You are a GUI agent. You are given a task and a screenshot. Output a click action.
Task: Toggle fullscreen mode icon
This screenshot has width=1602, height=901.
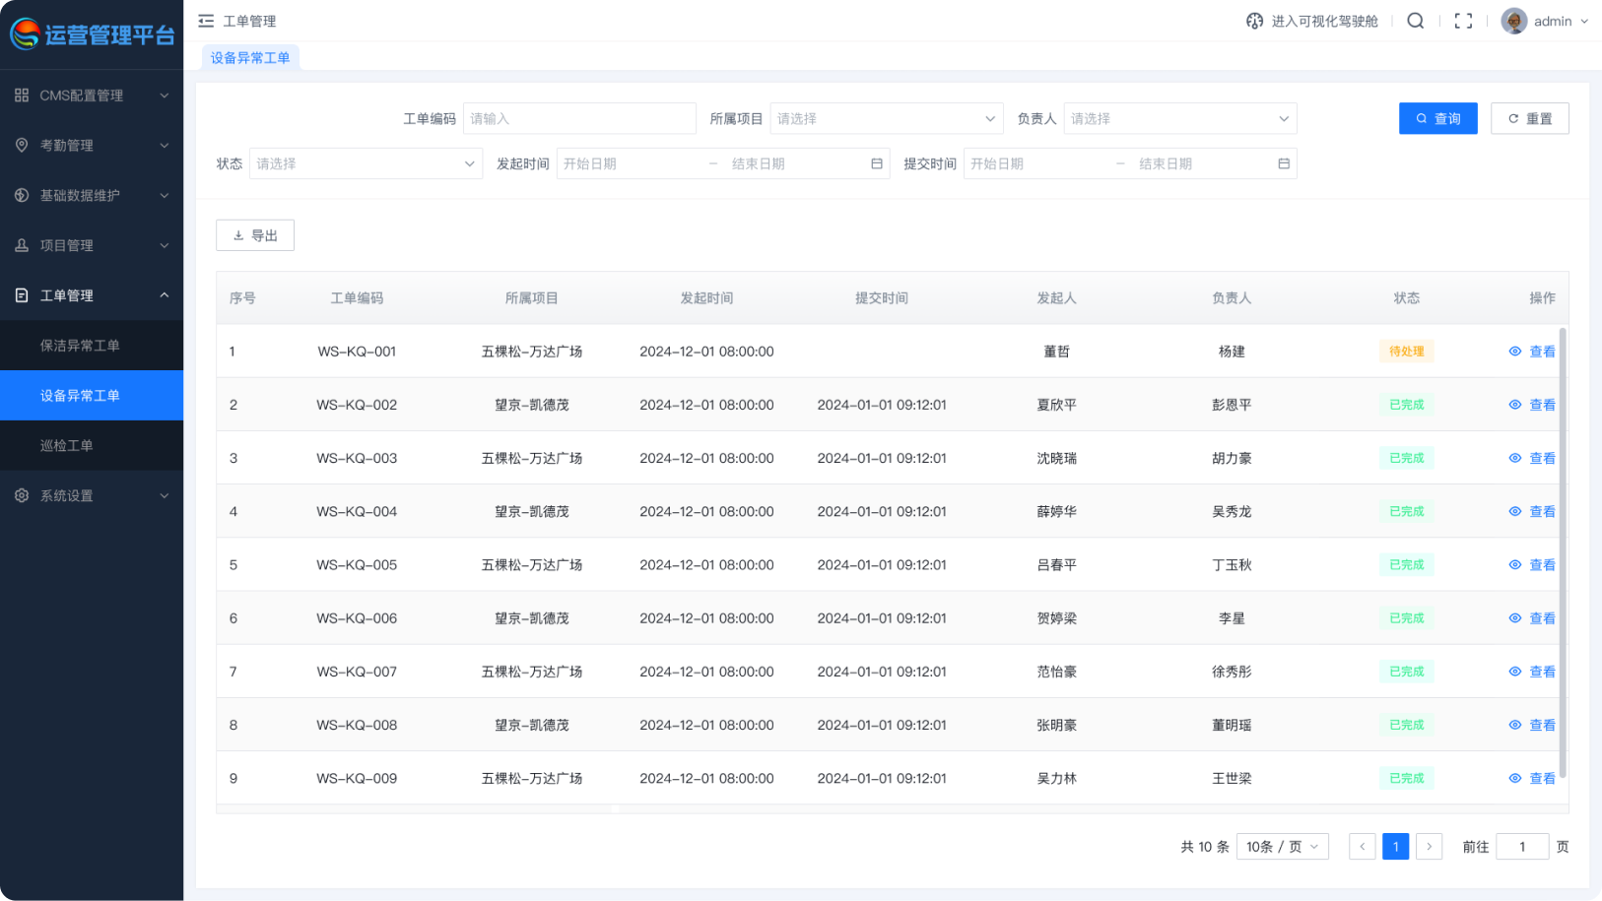click(x=1463, y=21)
